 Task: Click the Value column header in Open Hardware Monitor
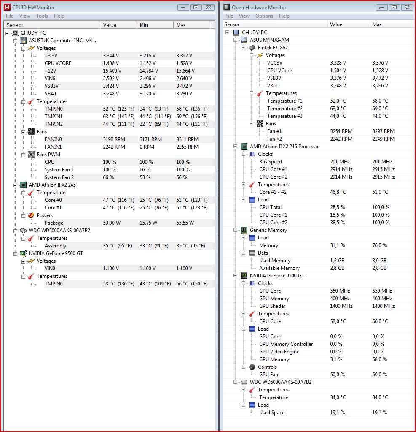pos(348,24)
